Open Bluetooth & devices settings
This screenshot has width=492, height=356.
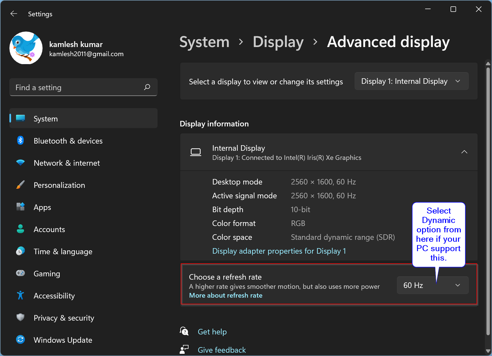pos(83,141)
